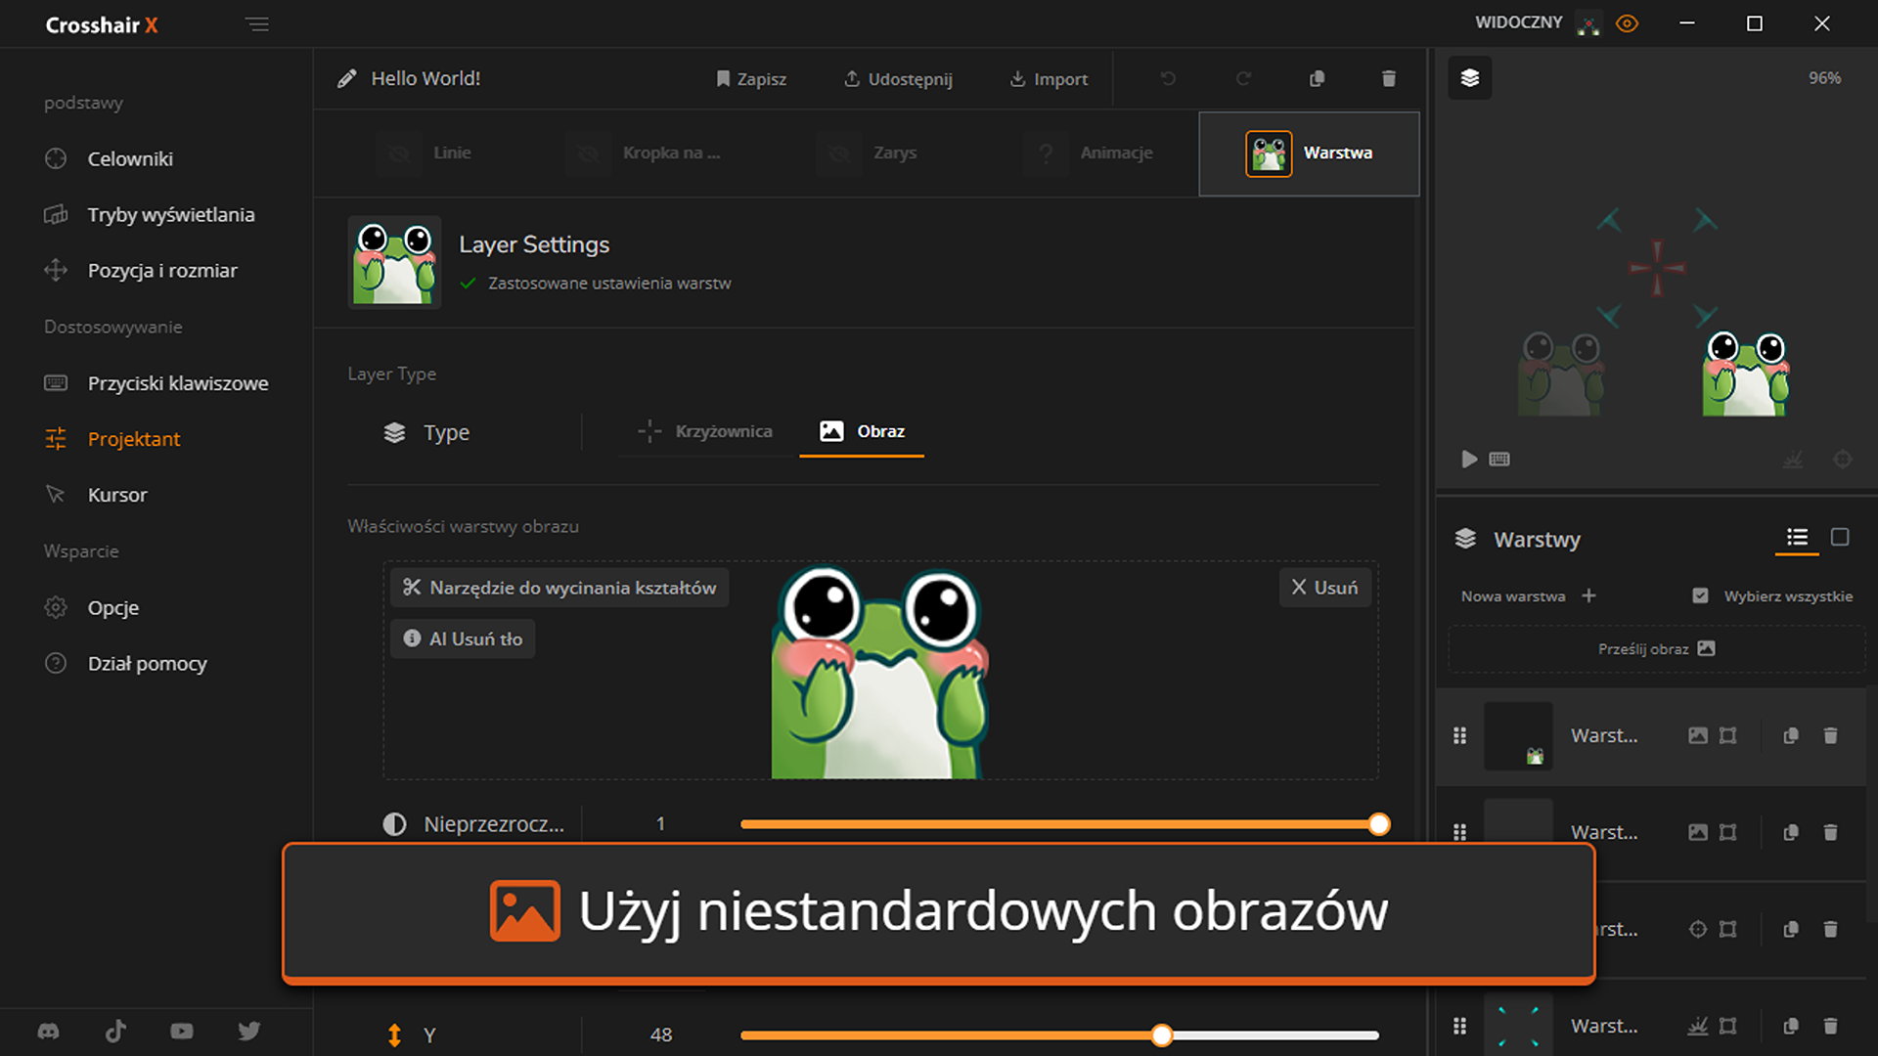
Task: Collapse the sidebar with the hamburger icon
Action: click(257, 24)
